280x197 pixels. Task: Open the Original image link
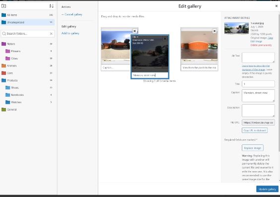270,38
